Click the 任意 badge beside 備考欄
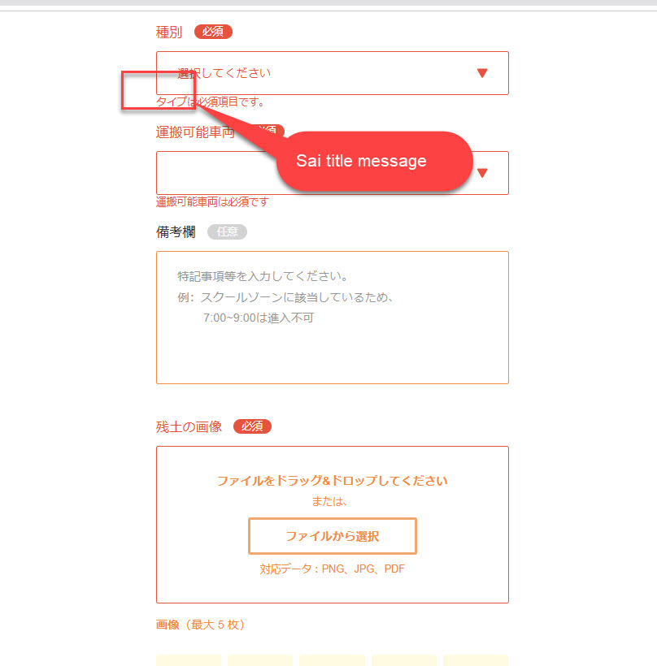 click(x=227, y=232)
